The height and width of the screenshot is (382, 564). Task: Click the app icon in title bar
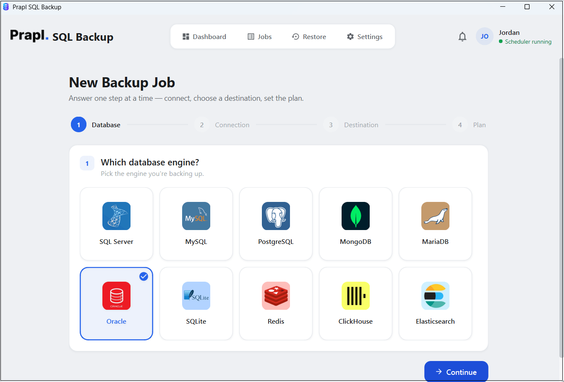coord(6,7)
